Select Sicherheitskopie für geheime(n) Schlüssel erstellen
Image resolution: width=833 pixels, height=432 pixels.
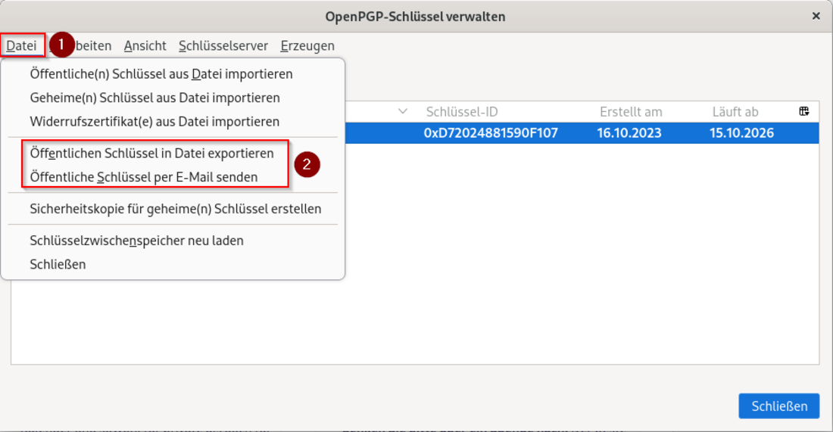click(x=173, y=209)
